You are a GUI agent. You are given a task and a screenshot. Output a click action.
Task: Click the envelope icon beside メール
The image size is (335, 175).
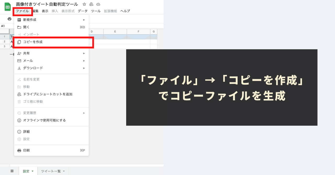[x=19, y=60]
